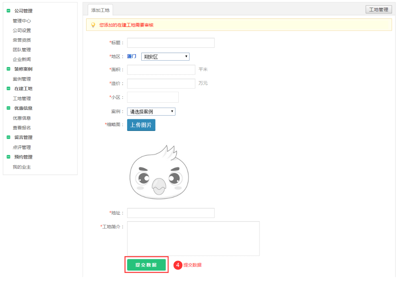Collapse the 在建工地 green minus icon
Viewport: 398px width, 281px height.
[x=8, y=89]
